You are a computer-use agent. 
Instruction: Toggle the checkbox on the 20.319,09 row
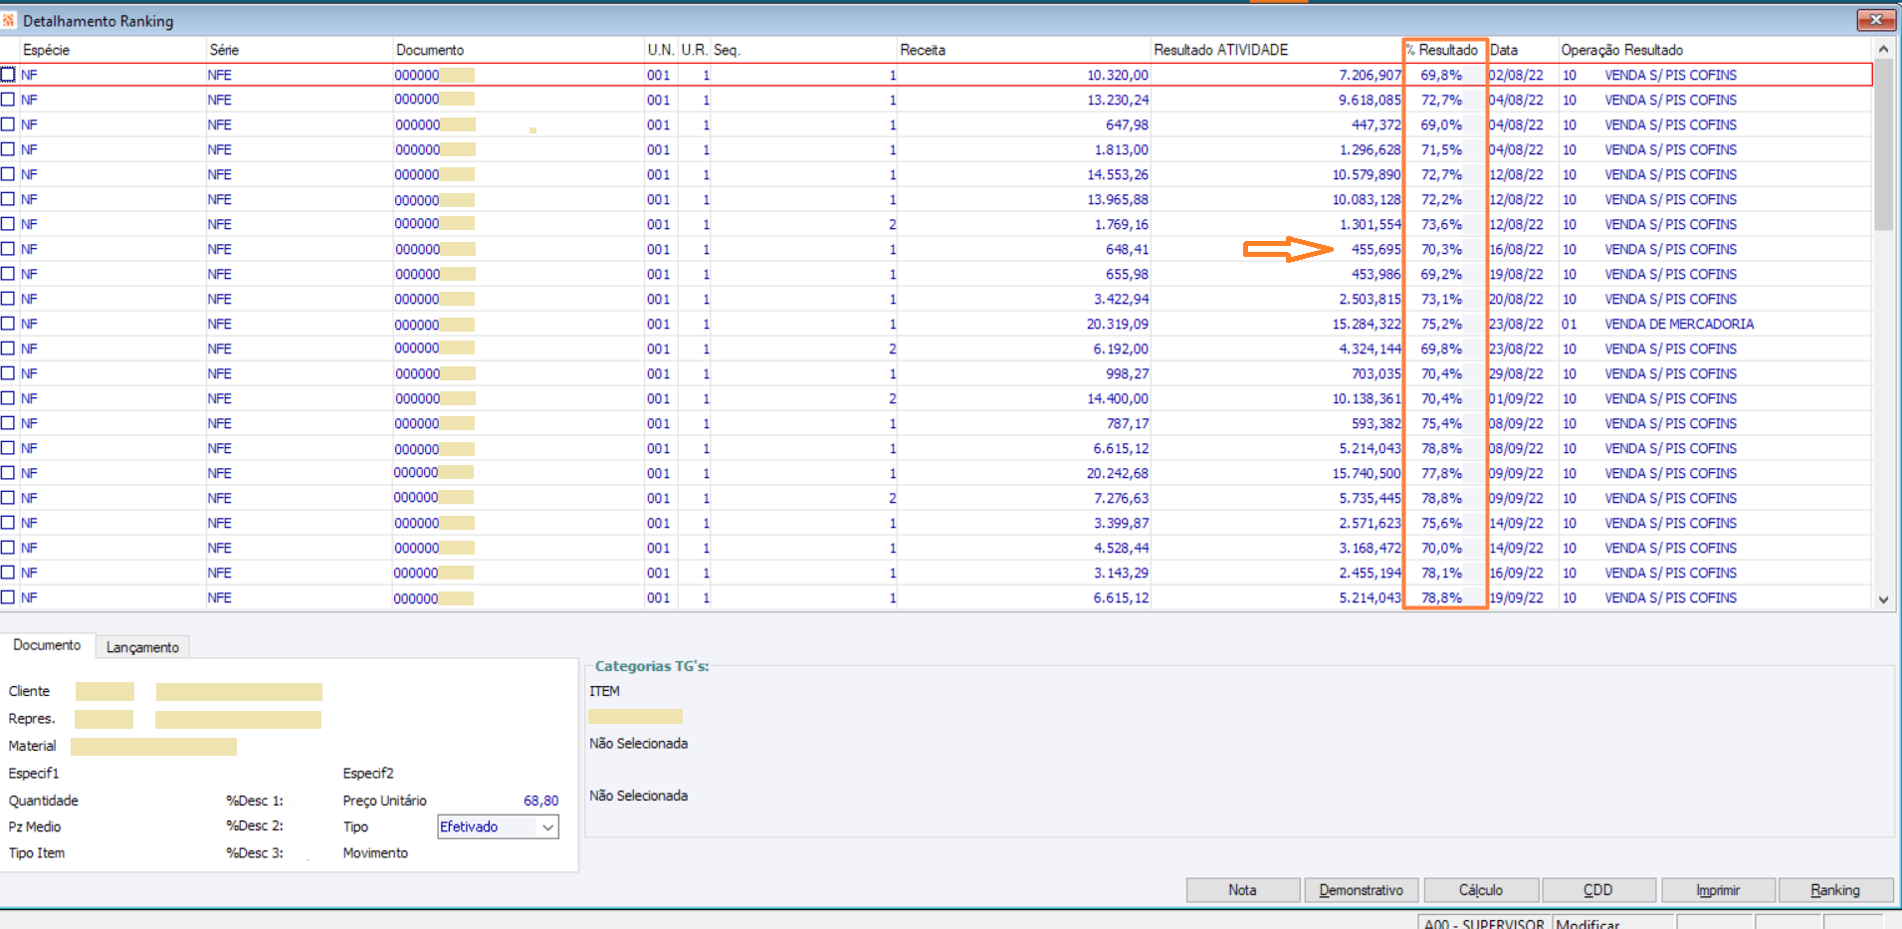[8, 324]
